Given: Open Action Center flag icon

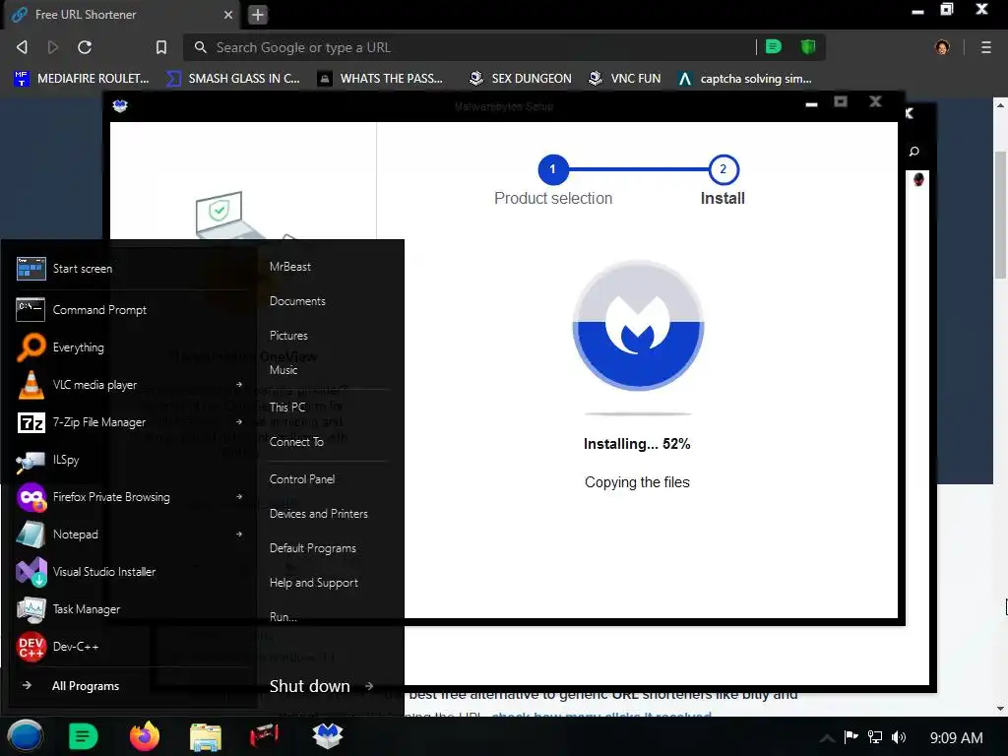Looking at the screenshot, I should tap(851, 737).
